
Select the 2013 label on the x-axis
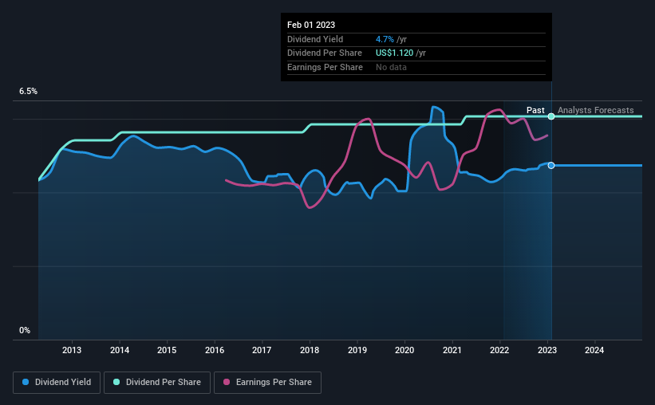click(72, 350)
